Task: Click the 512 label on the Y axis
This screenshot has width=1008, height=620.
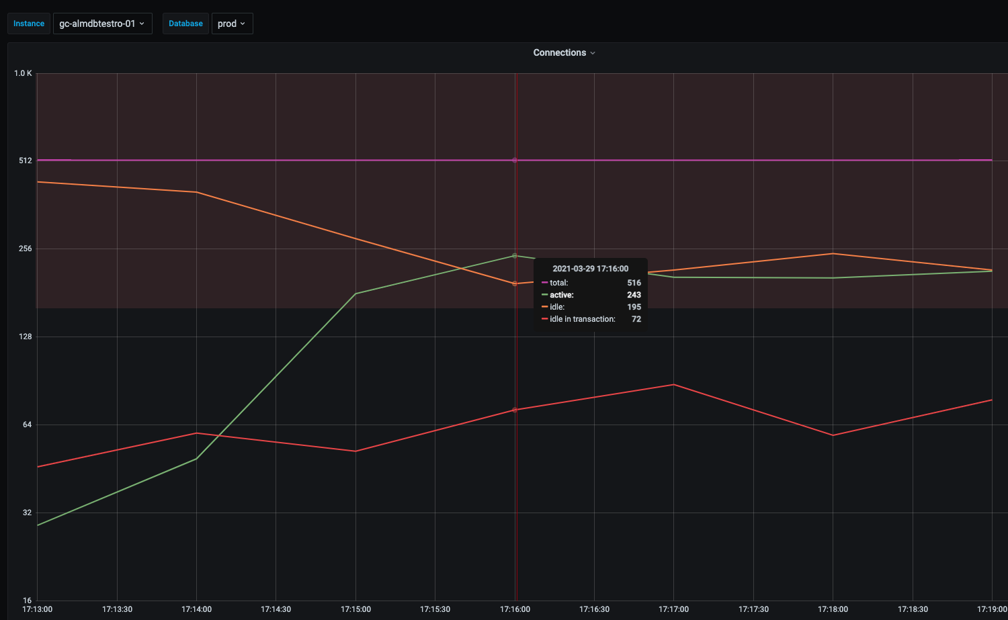Action: [x=26, y=161]
